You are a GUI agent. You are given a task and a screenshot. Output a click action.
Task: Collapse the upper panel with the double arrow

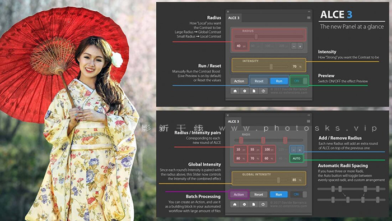[309, 12]
